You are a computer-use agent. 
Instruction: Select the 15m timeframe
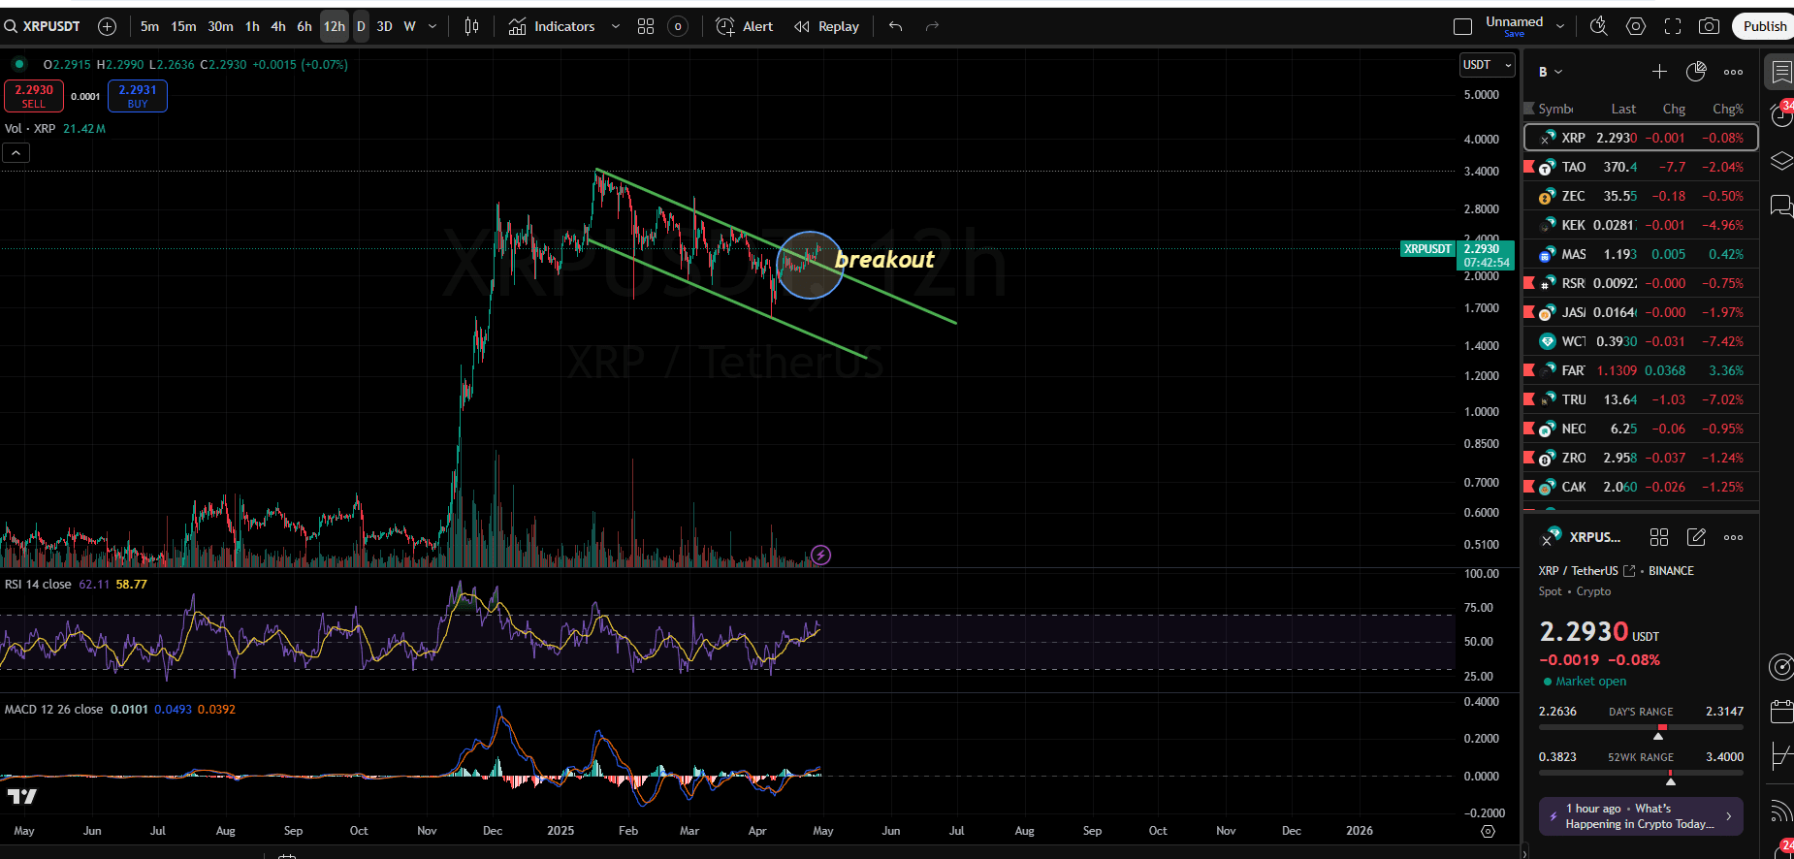tap(183, 26)
